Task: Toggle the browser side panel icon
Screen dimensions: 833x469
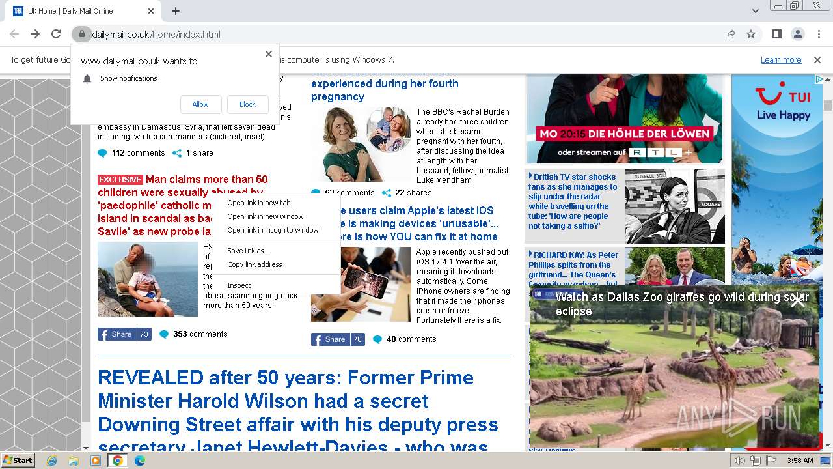Action: point(777,35)
